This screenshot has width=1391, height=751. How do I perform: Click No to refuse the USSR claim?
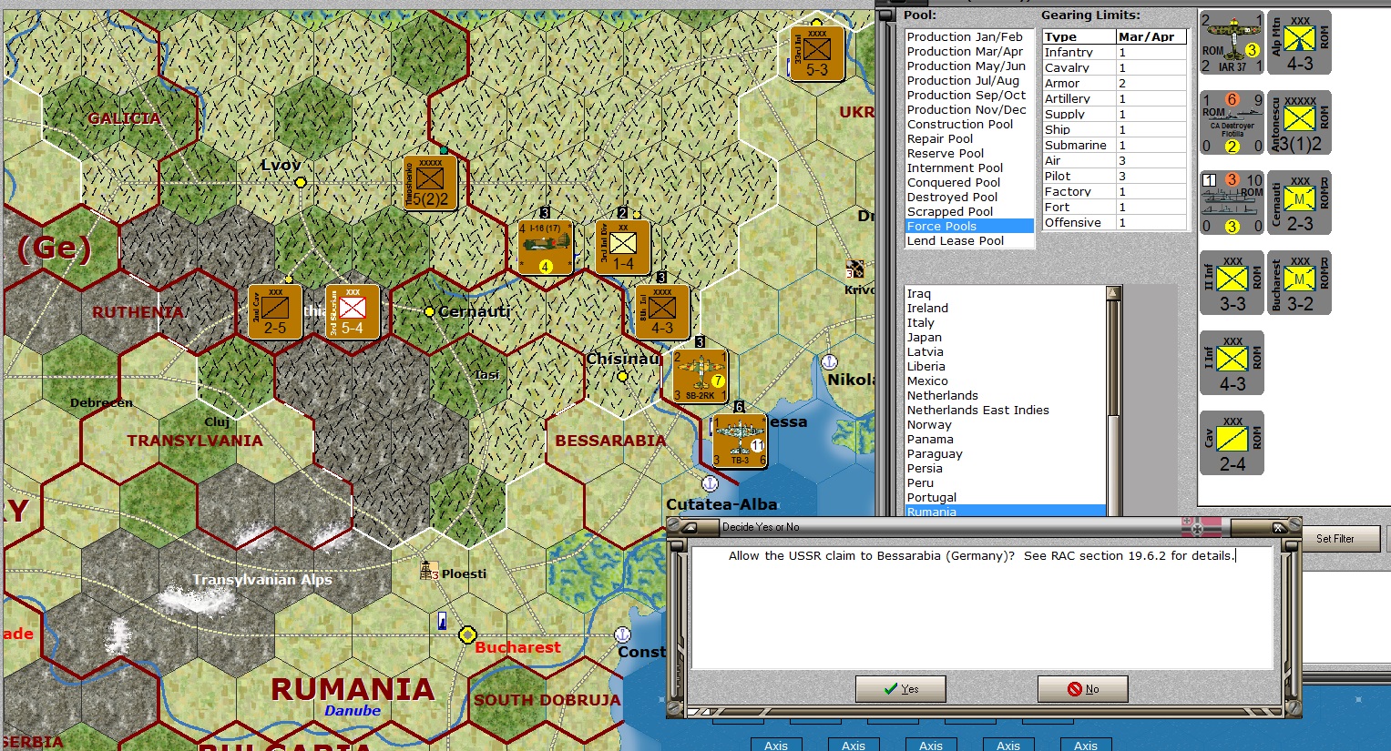tap(1082, 689)
